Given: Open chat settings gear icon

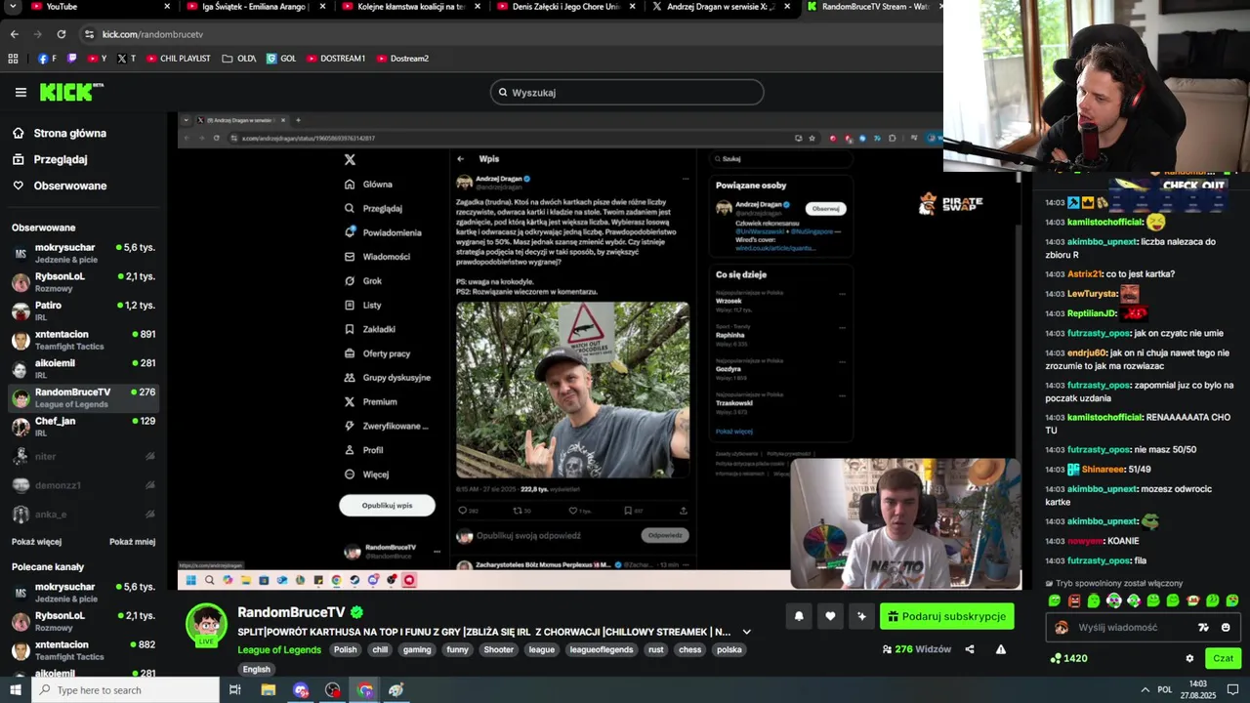Looking at the screenshot, I should point(1189,658).
